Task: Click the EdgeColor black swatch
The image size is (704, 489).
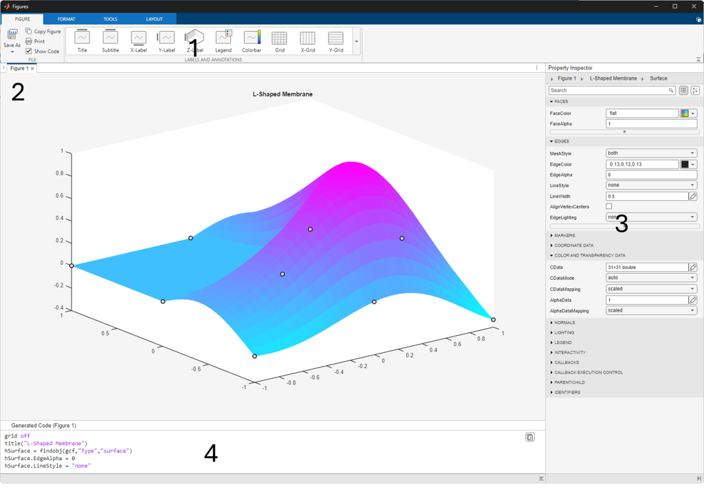Action: (685, 164)
